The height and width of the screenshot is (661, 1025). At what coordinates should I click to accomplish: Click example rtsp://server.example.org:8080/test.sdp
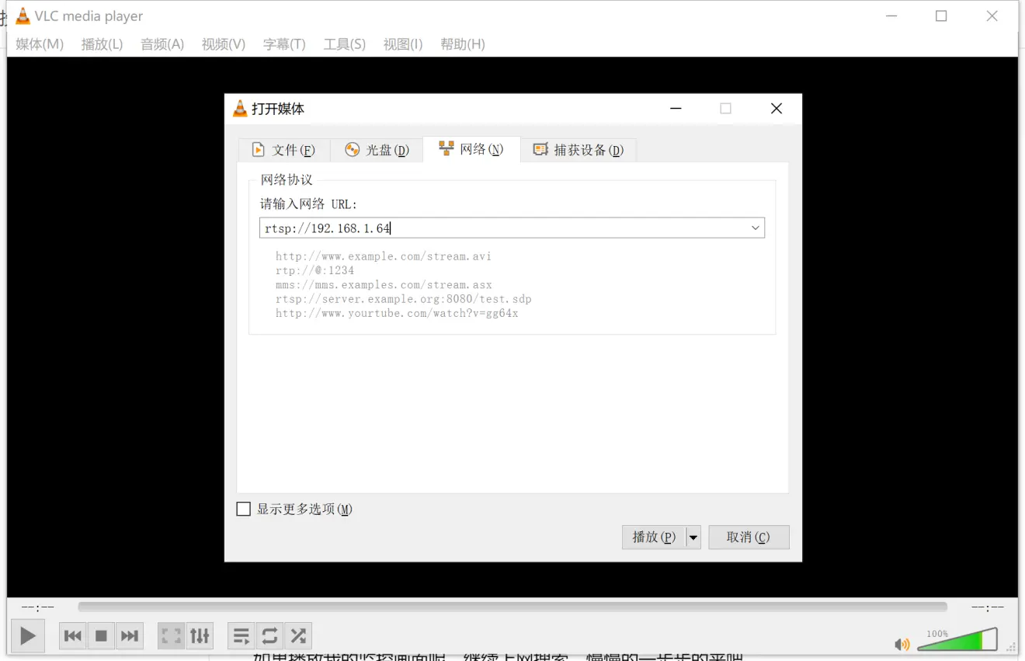coord(404,299)
